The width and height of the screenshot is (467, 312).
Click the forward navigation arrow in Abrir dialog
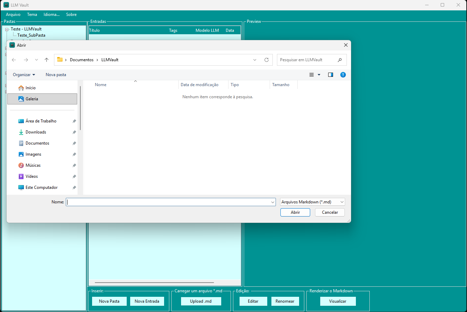[x=26, y=60]
